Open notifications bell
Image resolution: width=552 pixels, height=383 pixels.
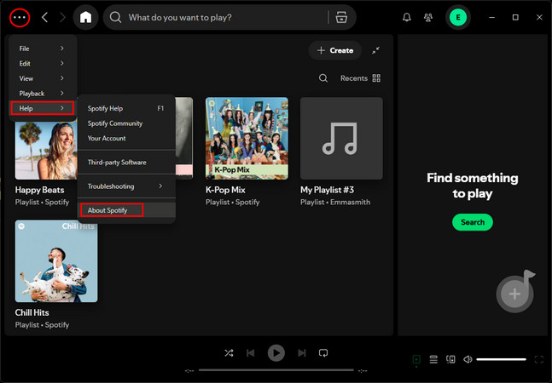pos(407,17)
